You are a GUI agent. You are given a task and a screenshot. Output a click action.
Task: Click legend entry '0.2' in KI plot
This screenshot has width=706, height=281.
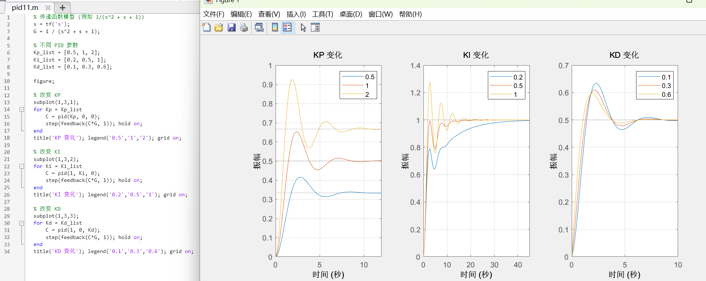click(x=518, y=77)
